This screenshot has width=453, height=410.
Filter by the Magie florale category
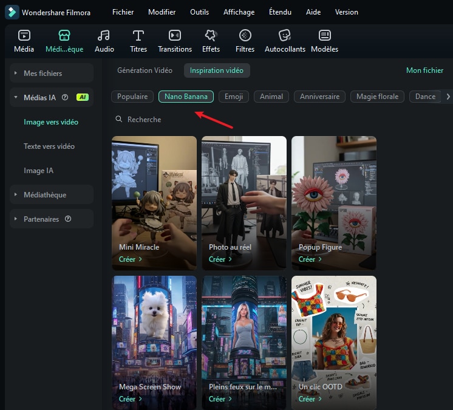tap(377, 97)
